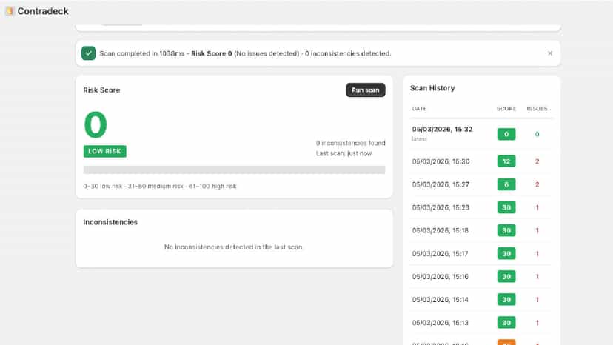This screenshot has height=345, width=613.
Task: Click the Contradeck logo icon
Action: (x=10, y=11)
